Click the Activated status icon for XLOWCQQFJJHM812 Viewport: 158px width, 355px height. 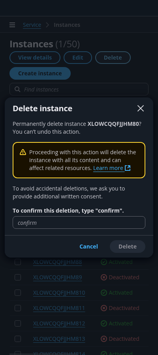click(x=104, y=323)
